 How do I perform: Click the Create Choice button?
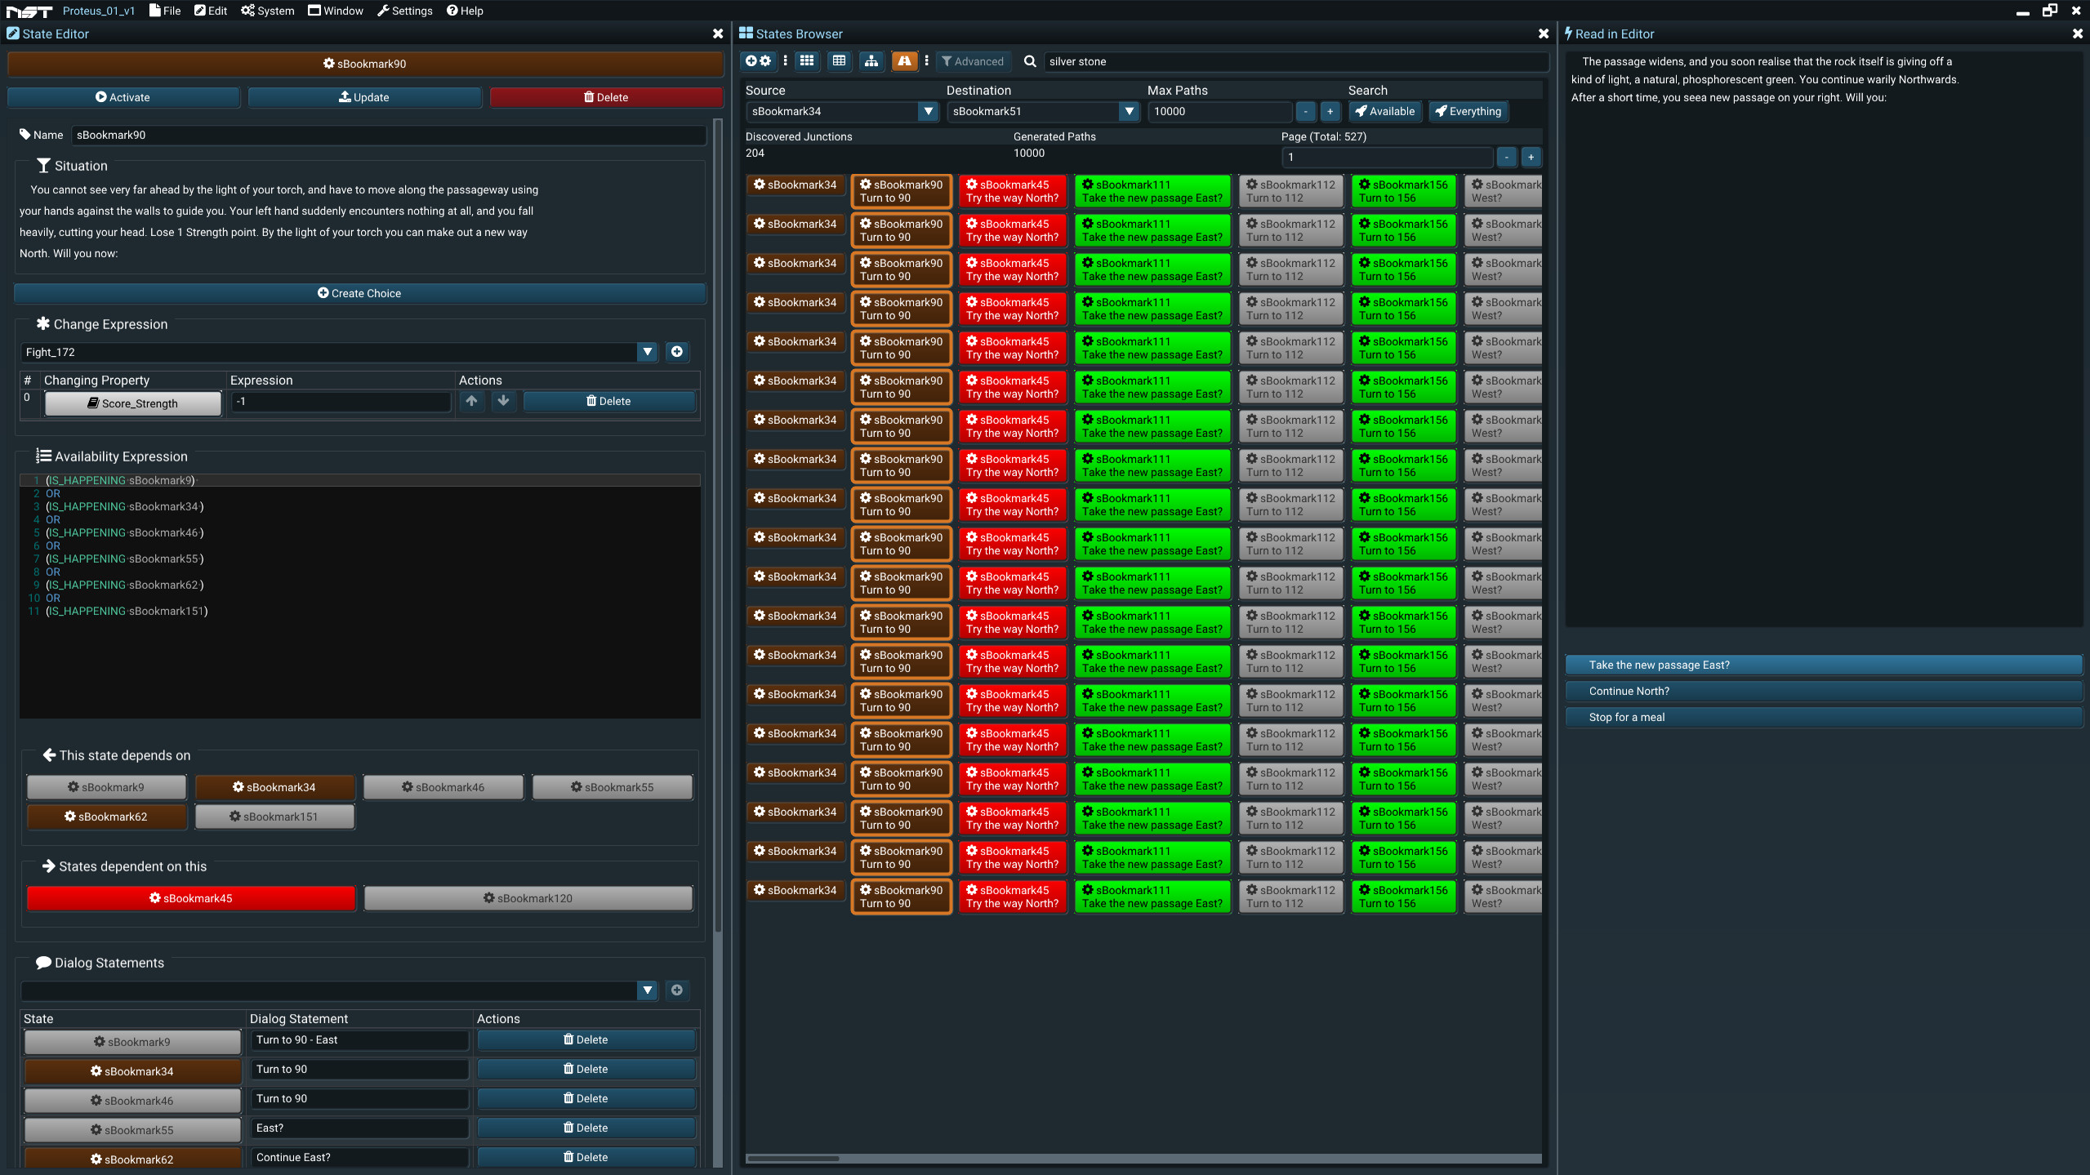click(359, 293)
